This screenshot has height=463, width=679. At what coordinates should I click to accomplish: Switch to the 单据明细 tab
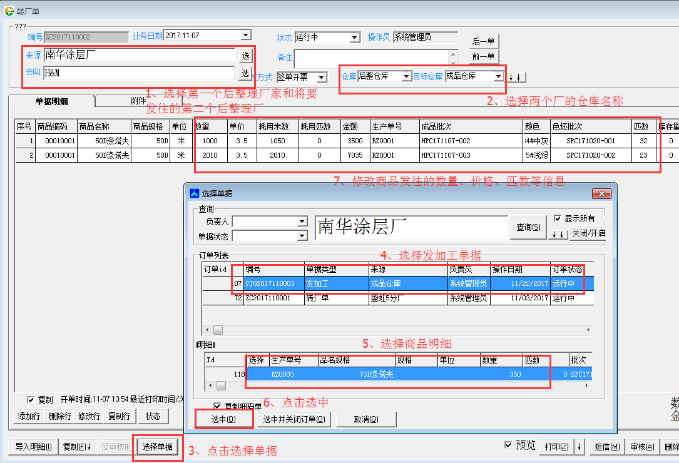pyautogui.click(x=51, y=101)
